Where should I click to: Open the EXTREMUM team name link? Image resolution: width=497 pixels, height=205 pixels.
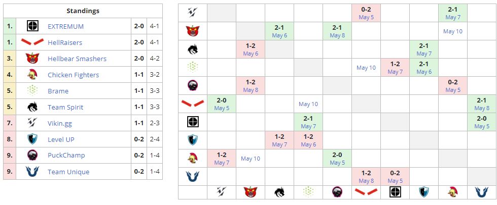pyautogui.click(x=65, y=26)
